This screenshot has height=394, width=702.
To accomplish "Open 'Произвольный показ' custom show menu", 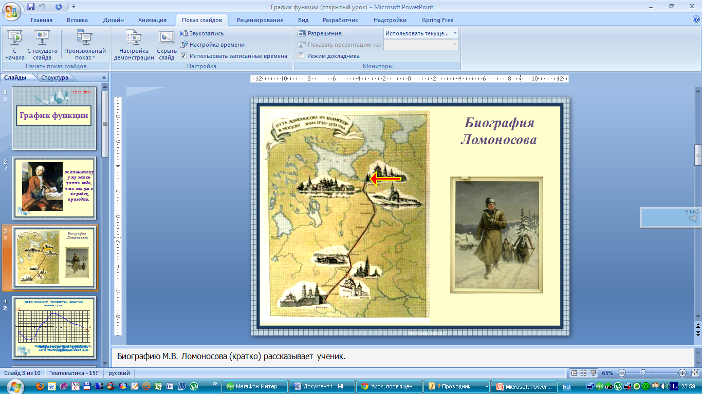I will (85, 45).
